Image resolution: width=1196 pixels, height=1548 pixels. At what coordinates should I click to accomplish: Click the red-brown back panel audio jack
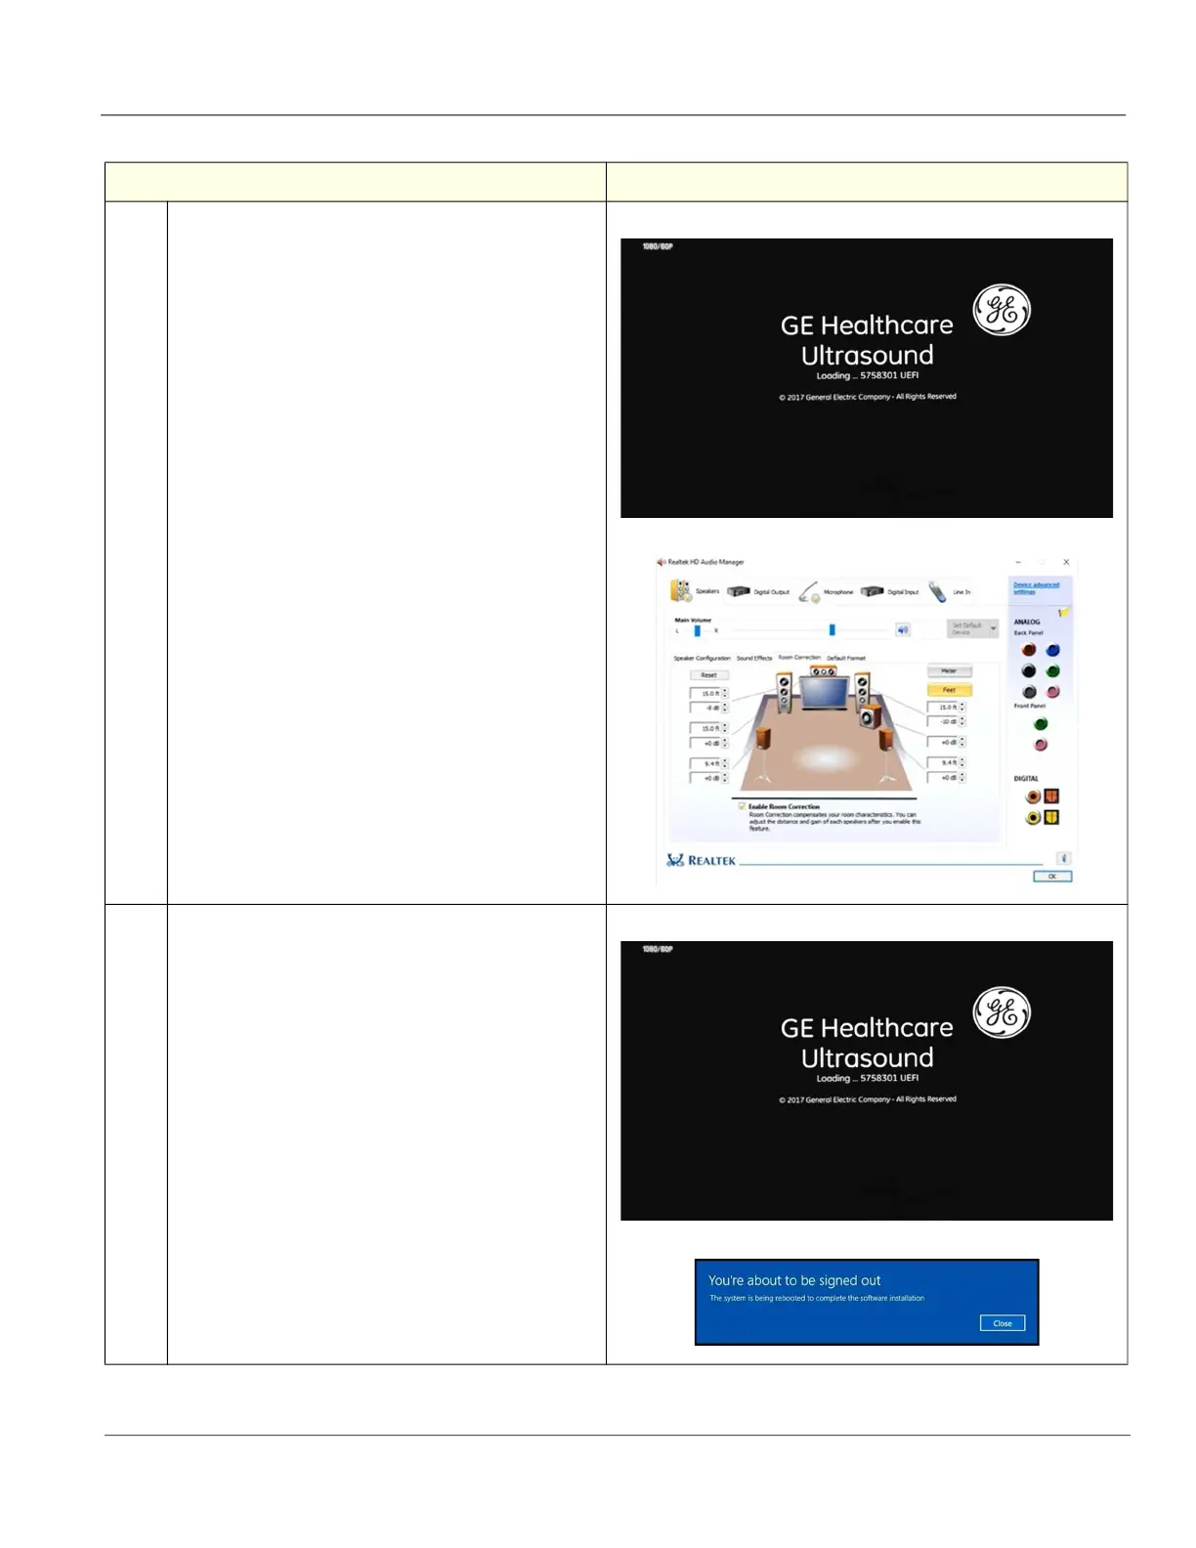click(x=1028, y=650)
